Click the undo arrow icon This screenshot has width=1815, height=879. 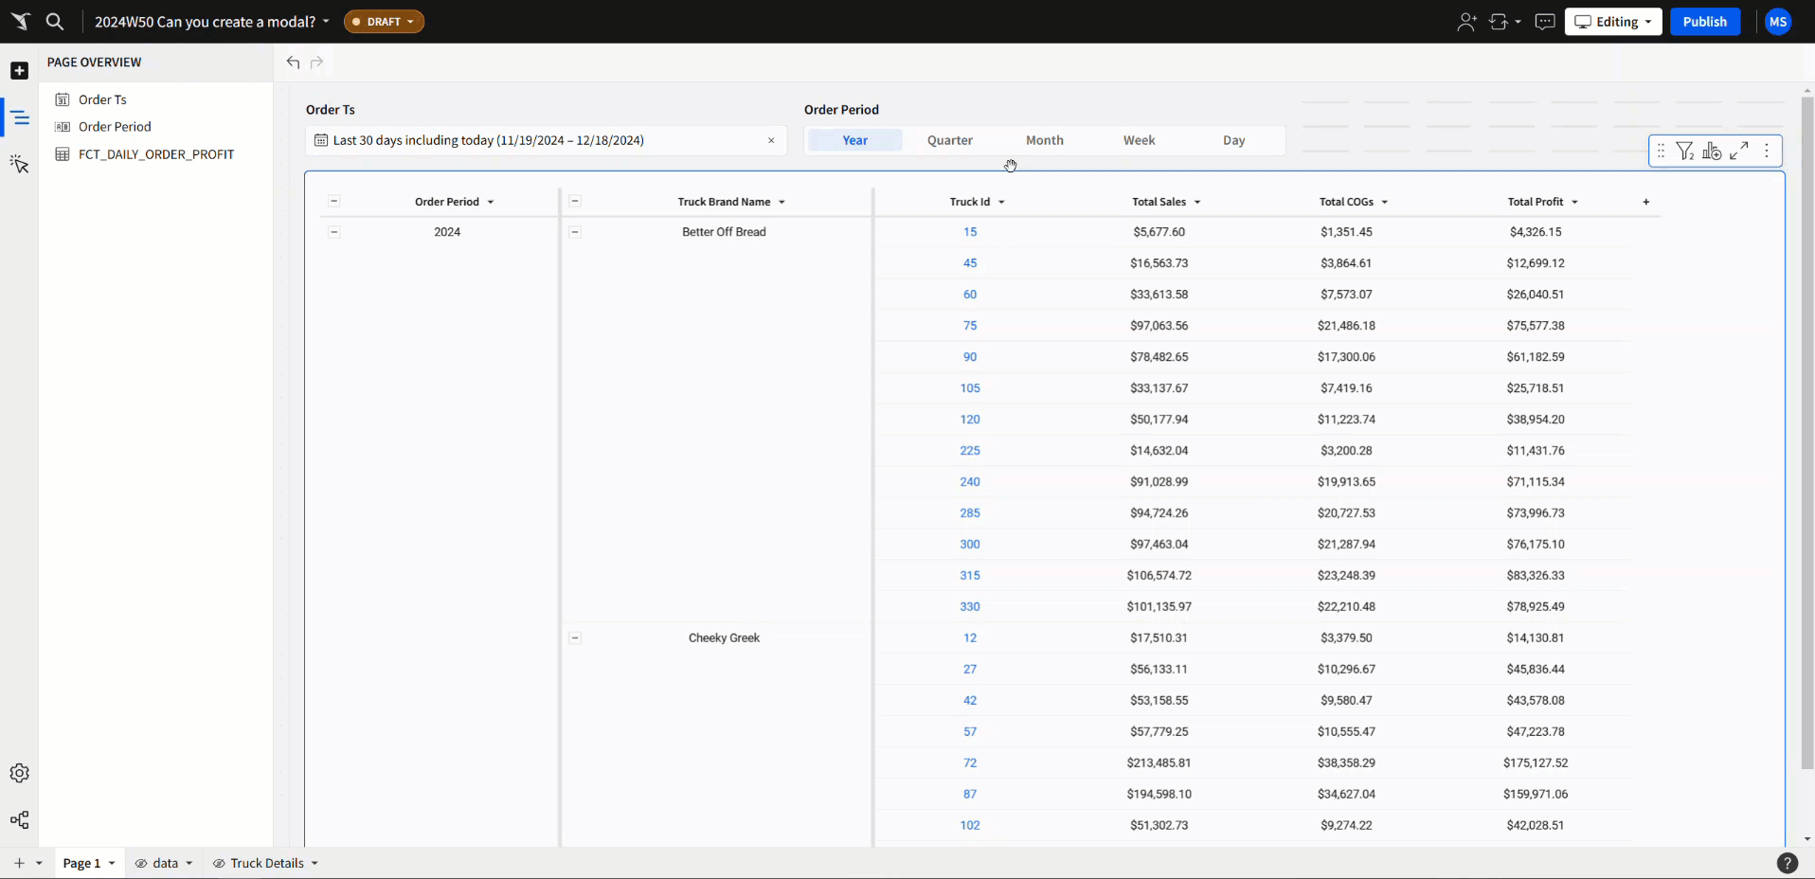293,63
